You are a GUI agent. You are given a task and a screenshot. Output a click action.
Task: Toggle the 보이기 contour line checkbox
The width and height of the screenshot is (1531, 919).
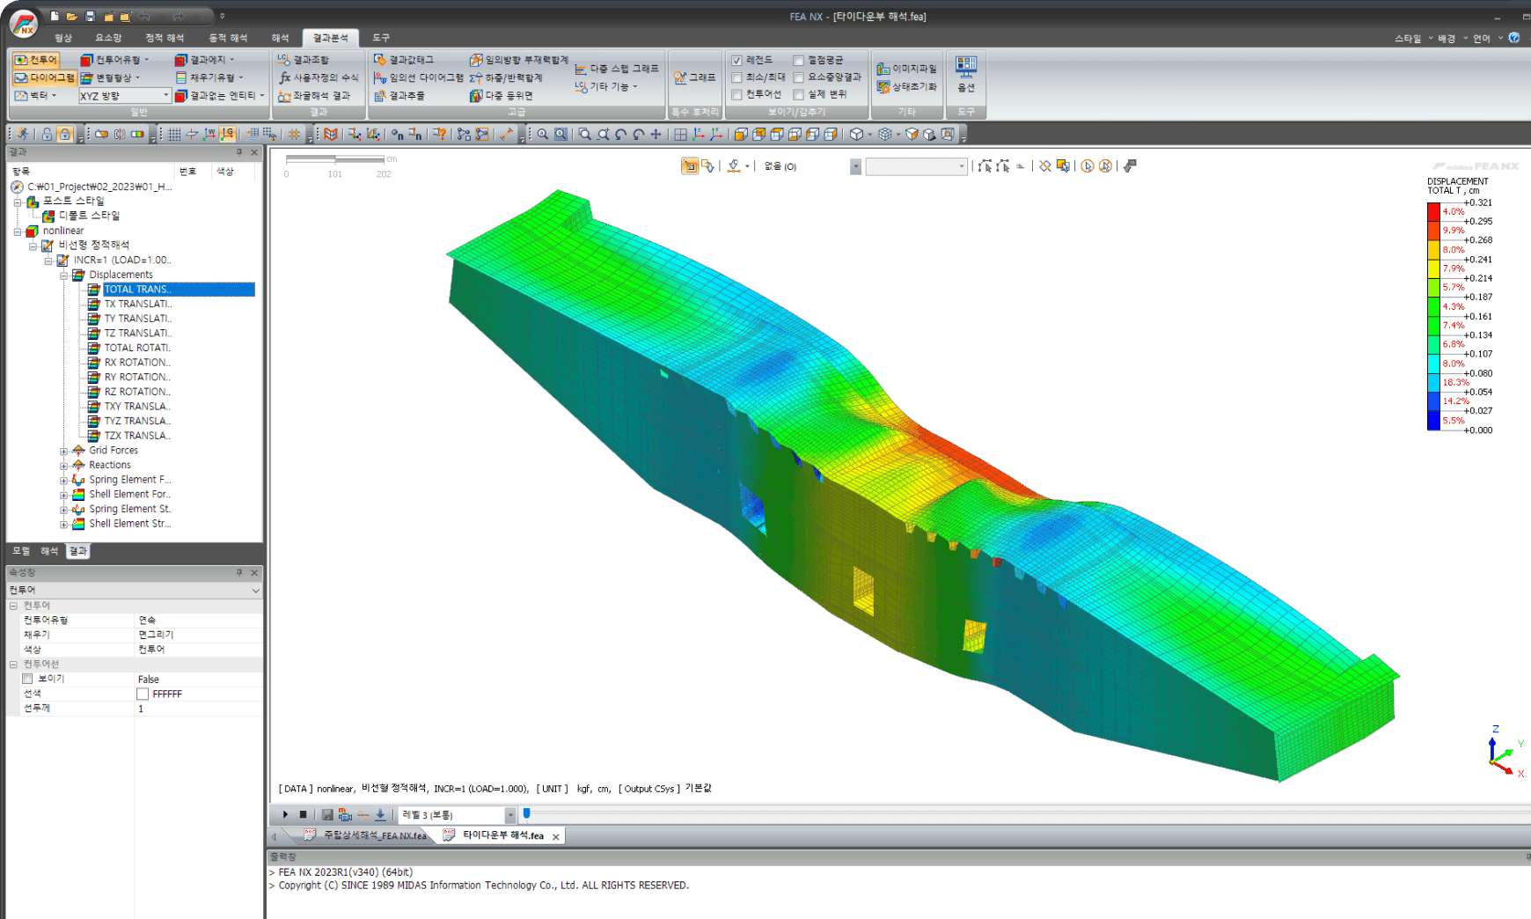click(x=27, y=679)
